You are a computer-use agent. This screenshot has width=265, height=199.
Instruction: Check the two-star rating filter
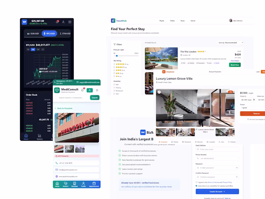click(x=114, y=73)
